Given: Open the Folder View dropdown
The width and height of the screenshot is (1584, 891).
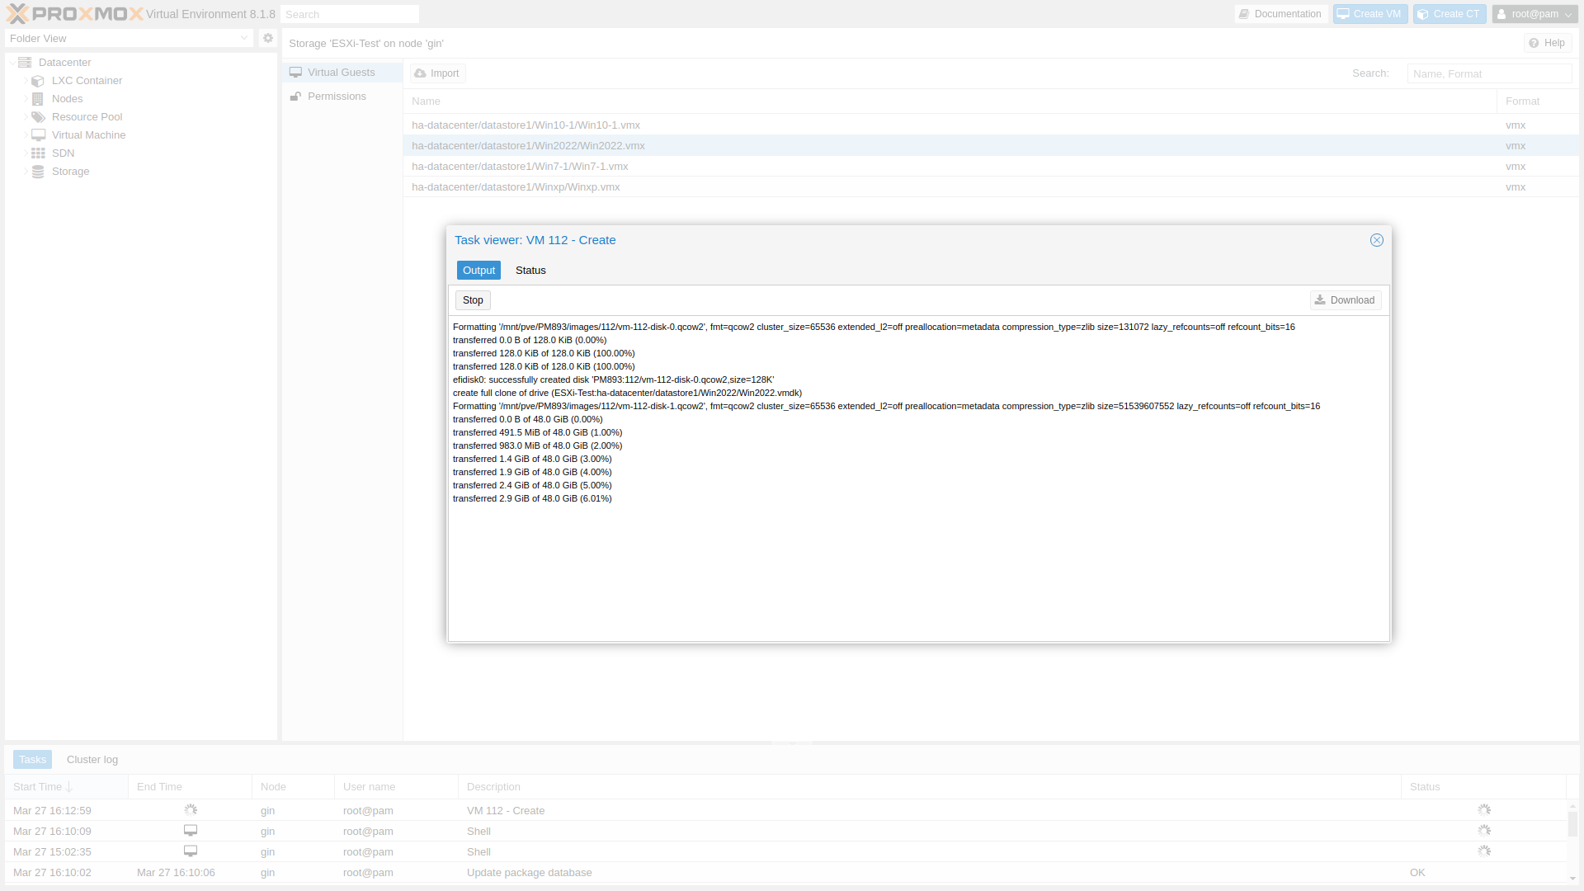Looking at the screenshot, I should pos(243,38).
